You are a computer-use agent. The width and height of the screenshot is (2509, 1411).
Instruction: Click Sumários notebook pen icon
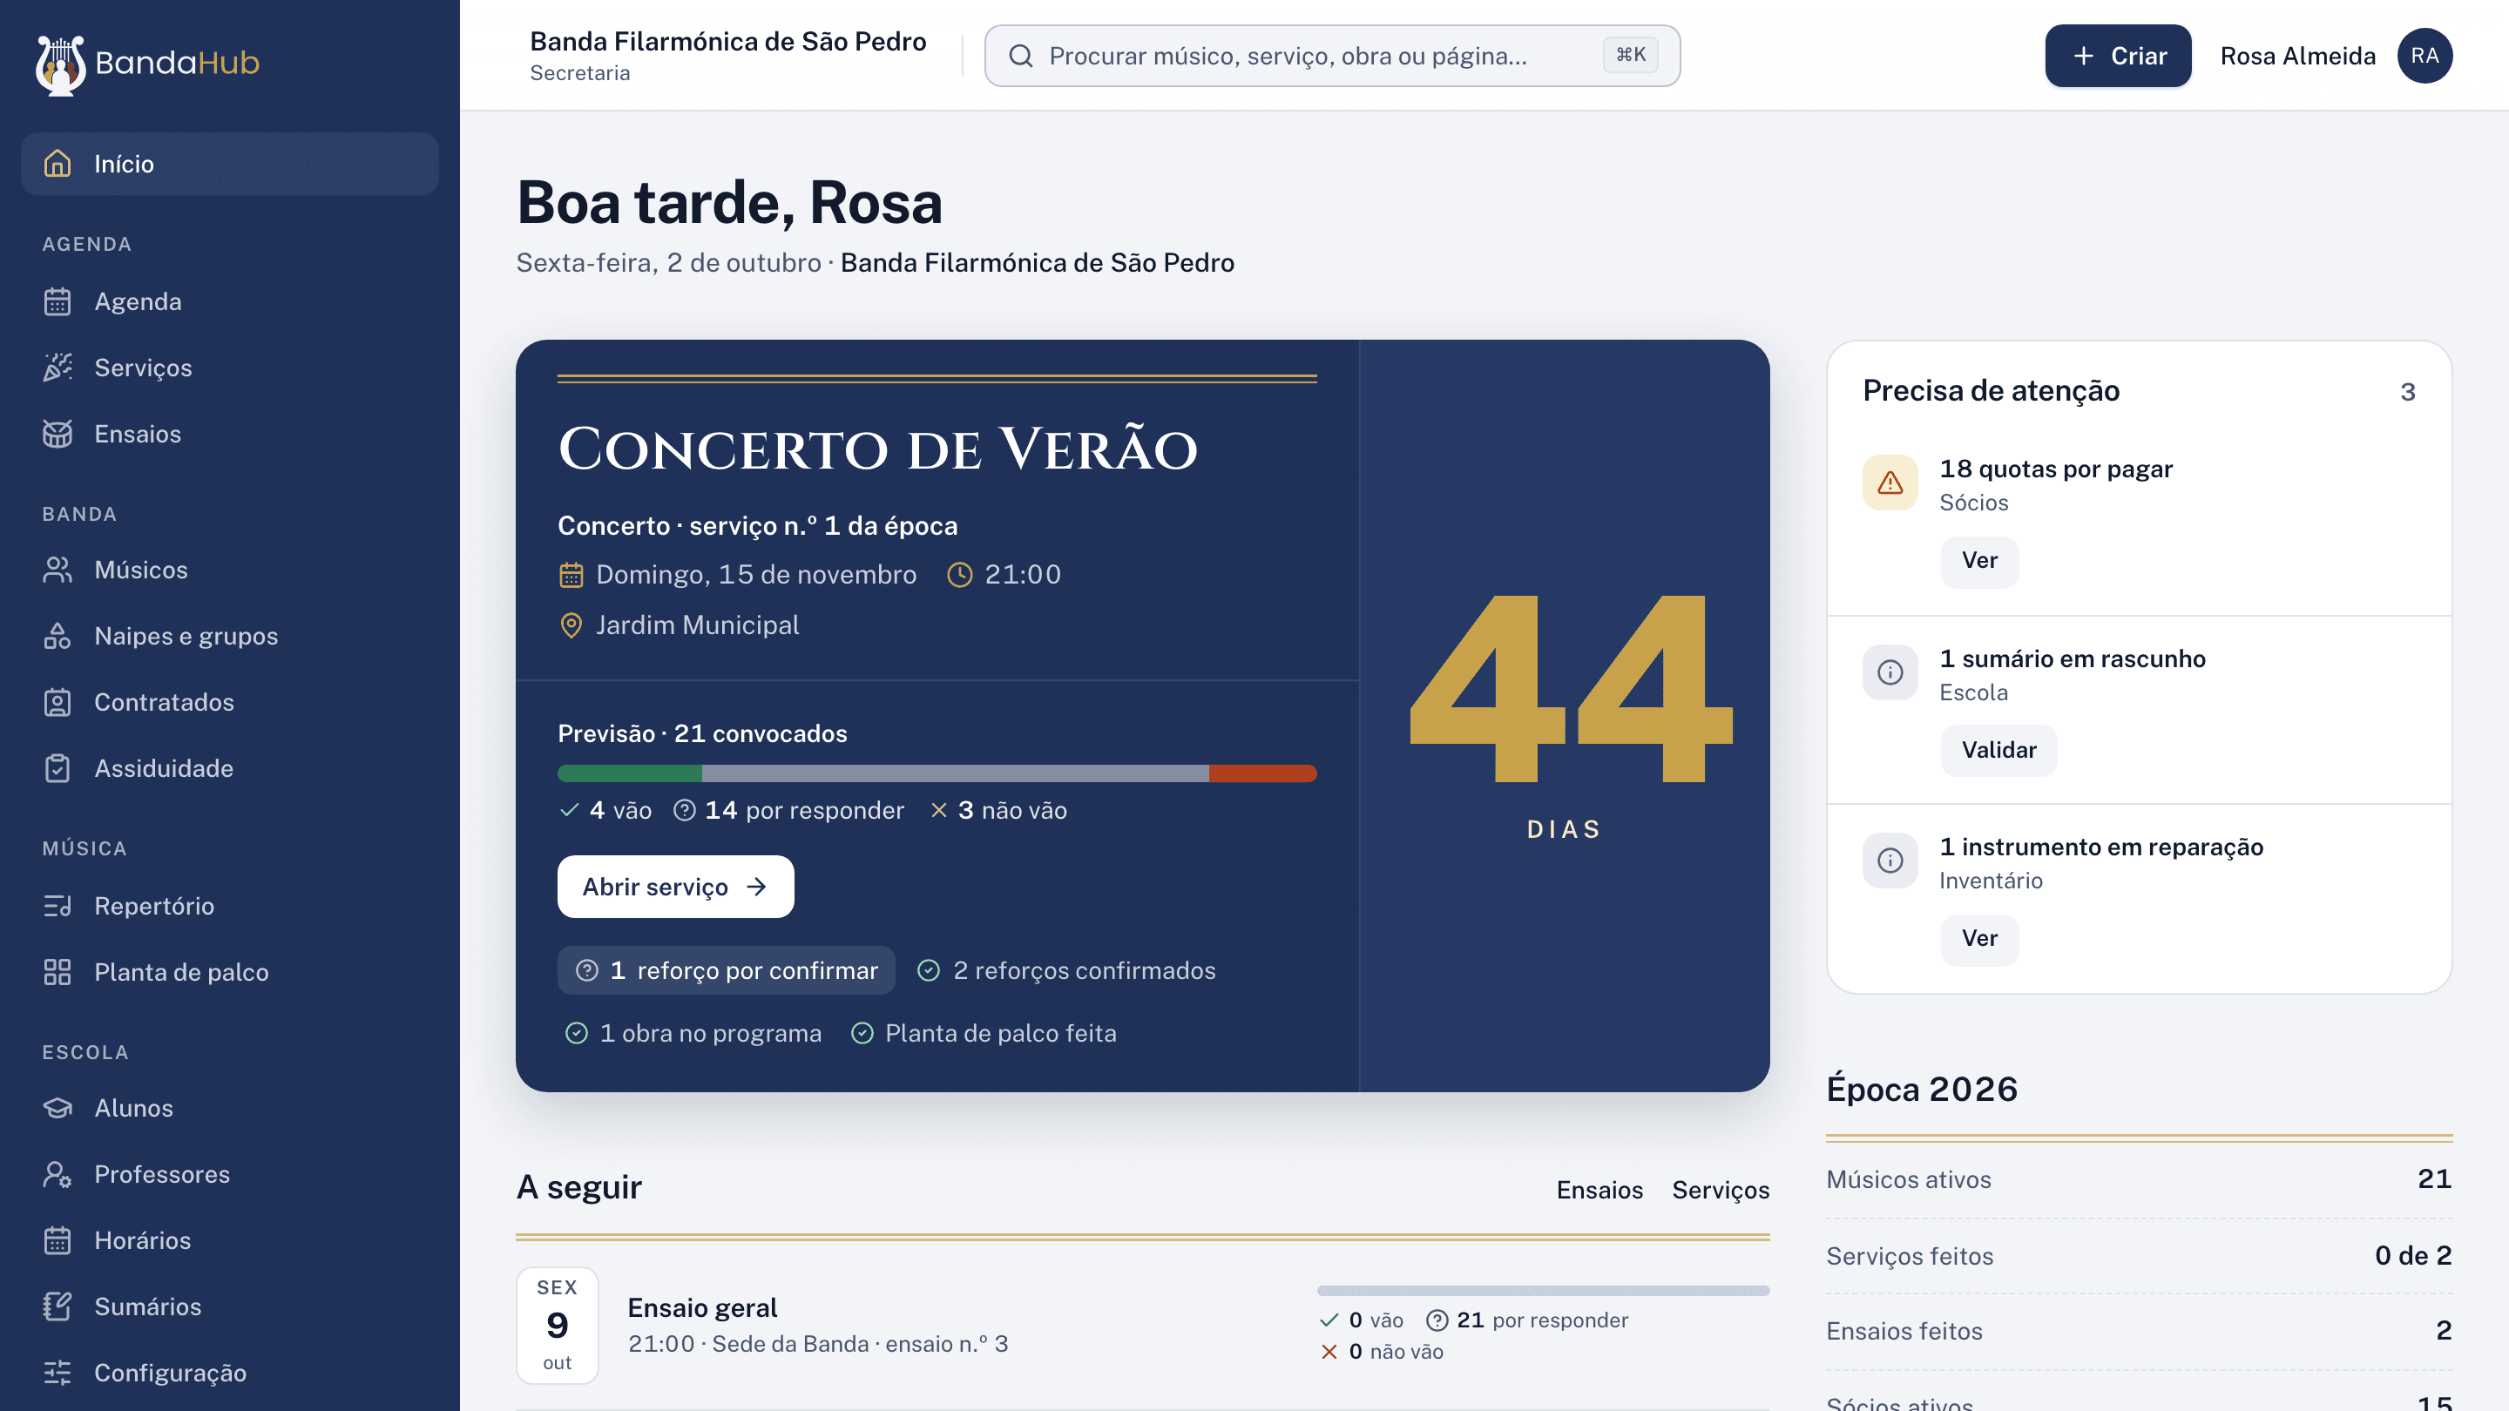(x=57, y=1307)
